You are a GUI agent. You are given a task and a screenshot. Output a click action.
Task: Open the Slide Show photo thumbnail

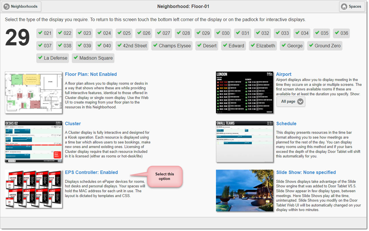coord(244,191)
